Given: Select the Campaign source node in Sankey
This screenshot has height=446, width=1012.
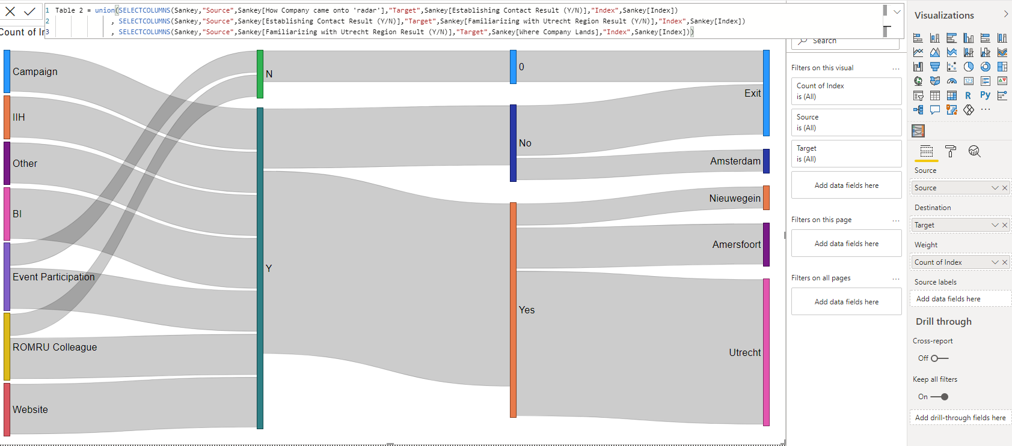Looking at the screenshot, I should pyautogui.click(x=7, y=71).
